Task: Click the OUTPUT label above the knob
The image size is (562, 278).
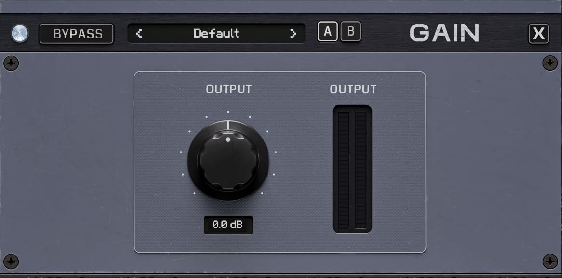Action: point(228,89)
